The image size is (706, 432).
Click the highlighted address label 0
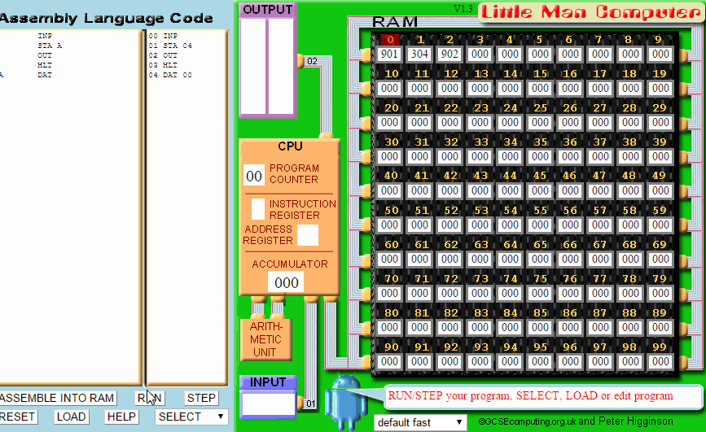coord(390,40)
